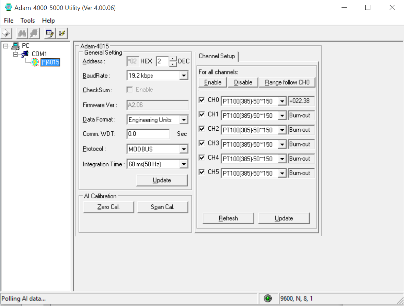Open the CH2 range dropdown
Image resolution: width=404 pixels, height=306 pixels.
(282, 130)
